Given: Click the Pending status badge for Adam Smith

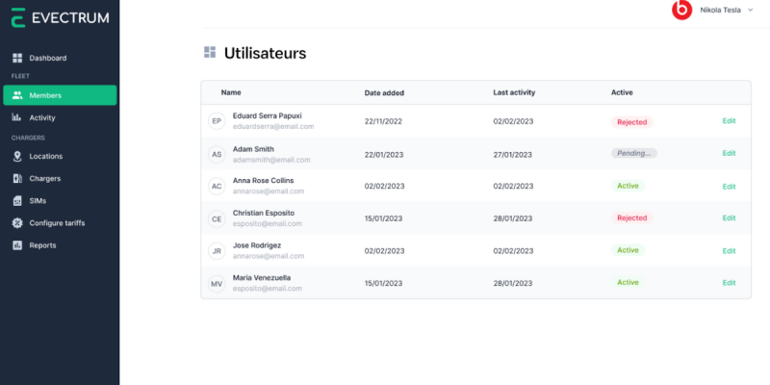Looking at the screenshot, I should pos(634,153).
